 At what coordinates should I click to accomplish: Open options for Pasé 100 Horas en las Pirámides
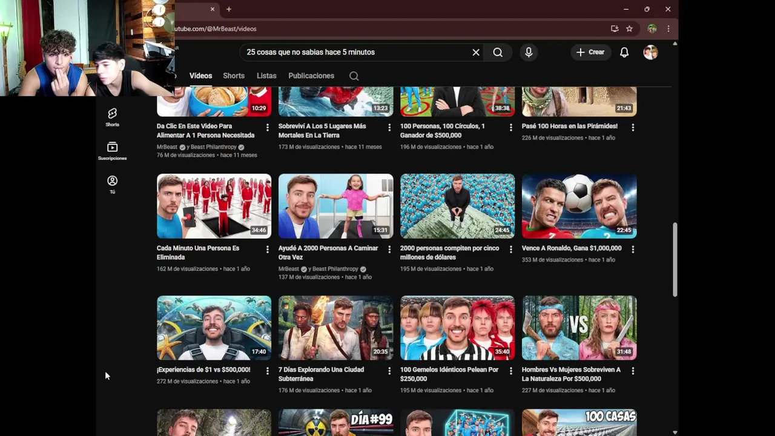point(633,127)
